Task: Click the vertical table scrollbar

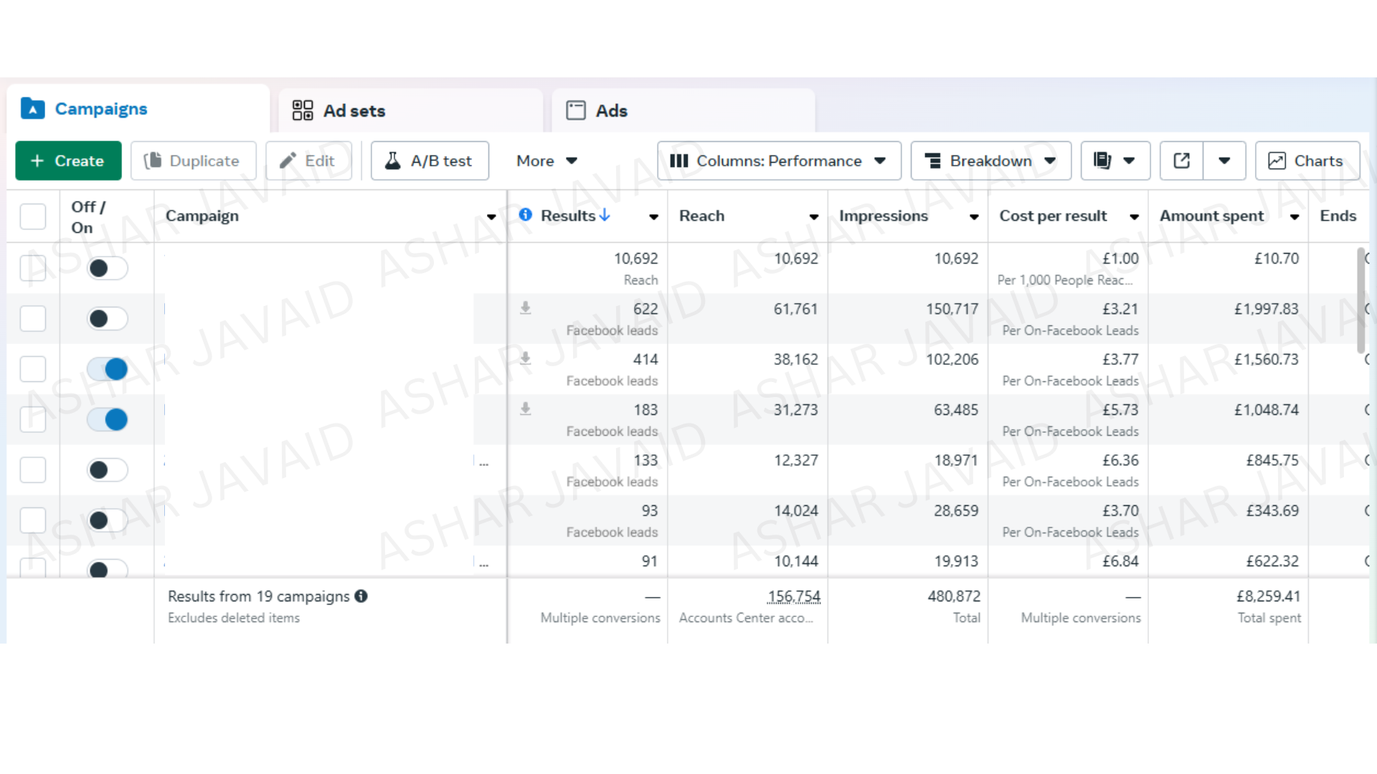Action: tap(1361, 301)
